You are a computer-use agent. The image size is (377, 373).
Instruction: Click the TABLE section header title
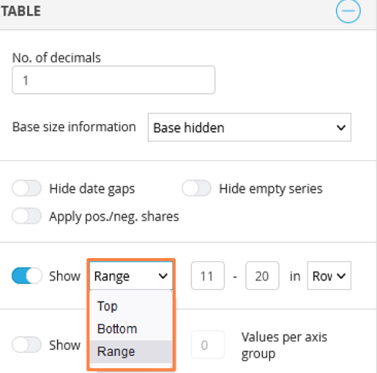point(20,11)
